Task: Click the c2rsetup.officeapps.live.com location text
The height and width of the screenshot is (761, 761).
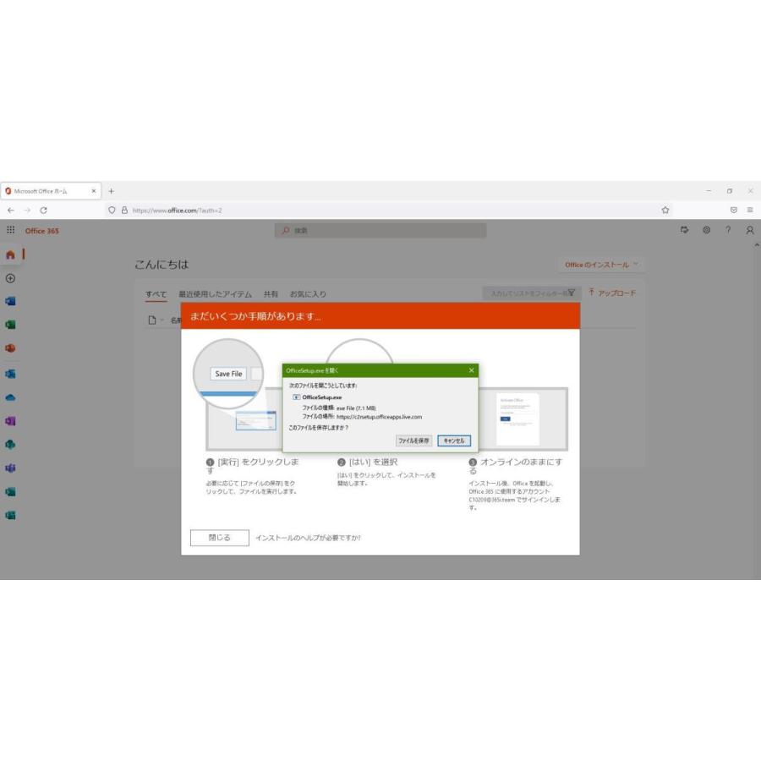Action: 379,417
